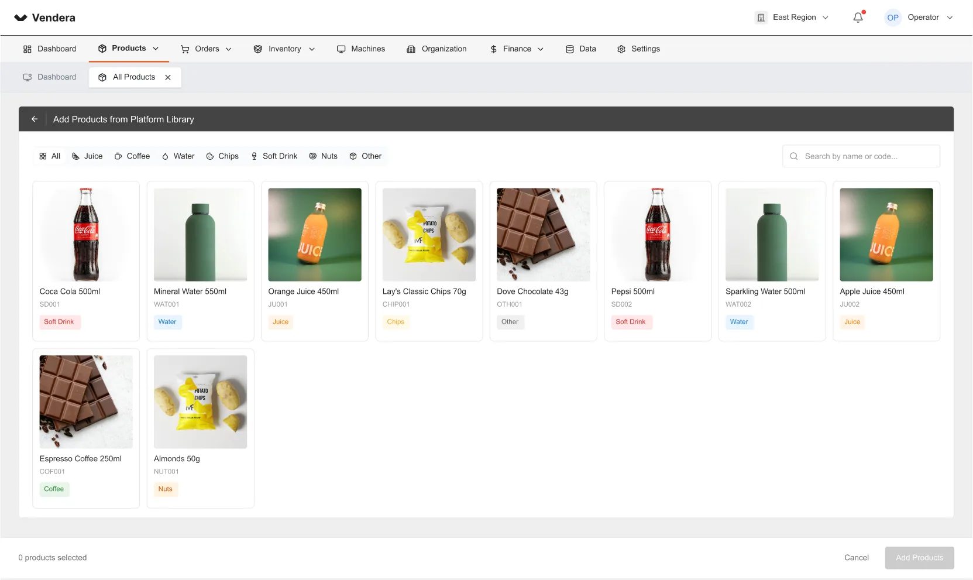The height and width of the screenshot is (580, 973).
Task: Click the Dashboard grid icon in navigation
Action: coord(27,49)
